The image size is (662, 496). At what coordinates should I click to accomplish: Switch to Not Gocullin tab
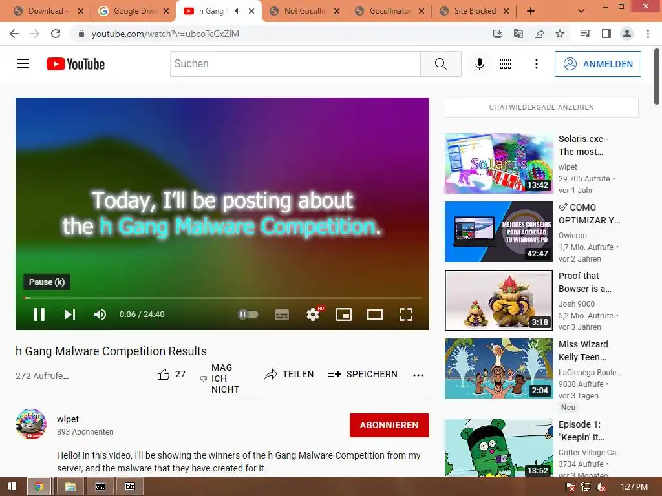304,11
